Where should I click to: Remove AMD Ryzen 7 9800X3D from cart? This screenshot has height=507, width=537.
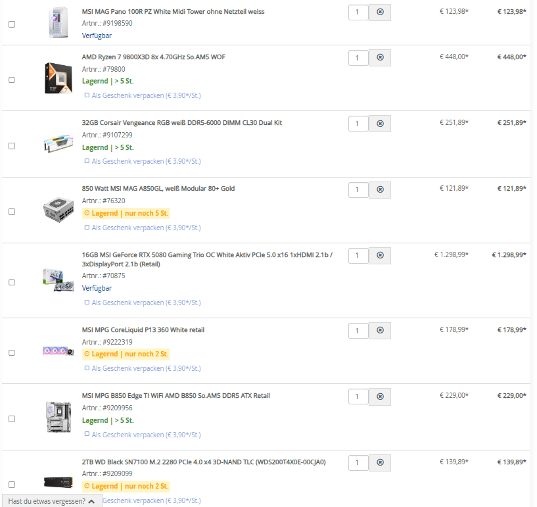click(x=380, y=58)
